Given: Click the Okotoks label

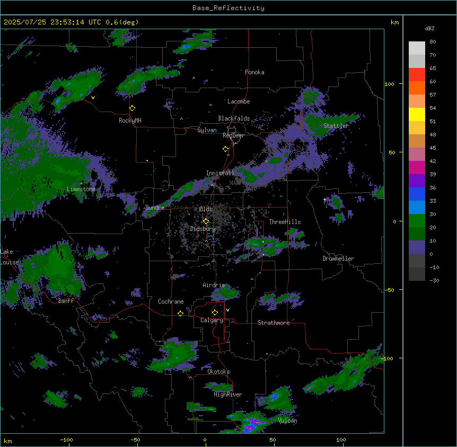Looking at the screenshot, I should (218, 372).
